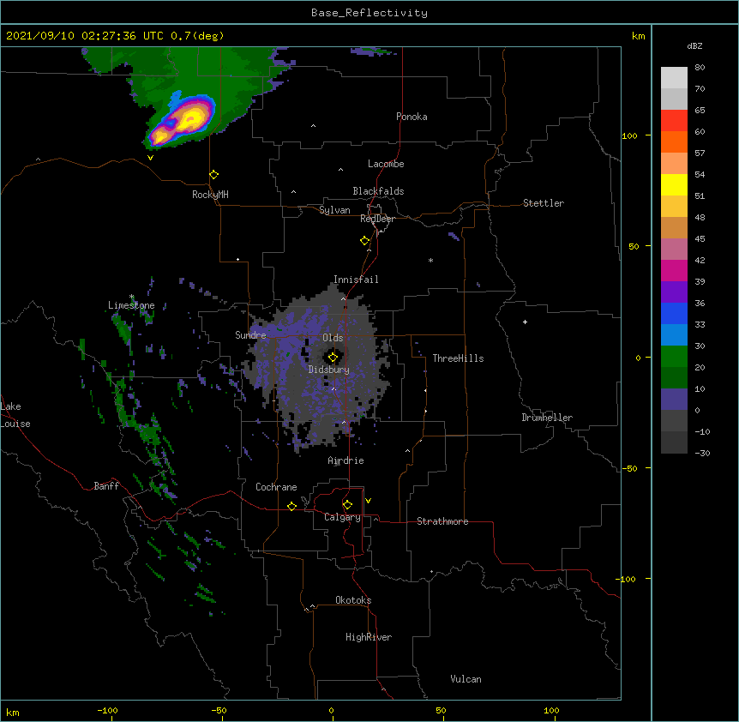
Task: Click the dBZ legend heading
Action: pos(694,45)
